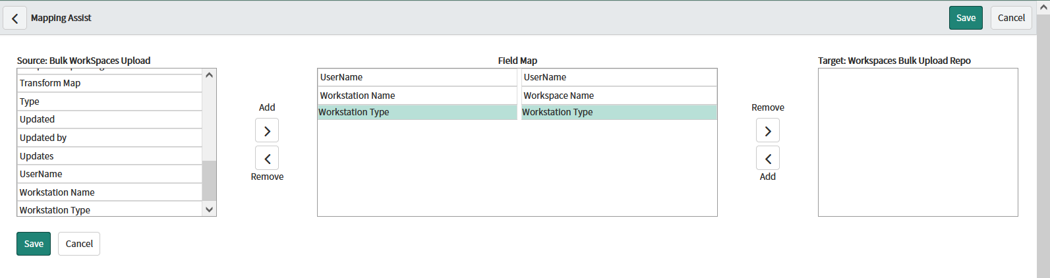Select Updates in source list
The width and height of the screenshot is (1050, 278).
(109, 156)
